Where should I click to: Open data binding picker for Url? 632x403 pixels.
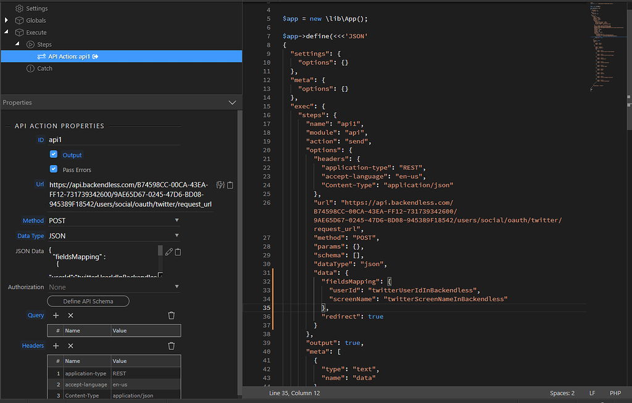(220, 185)
